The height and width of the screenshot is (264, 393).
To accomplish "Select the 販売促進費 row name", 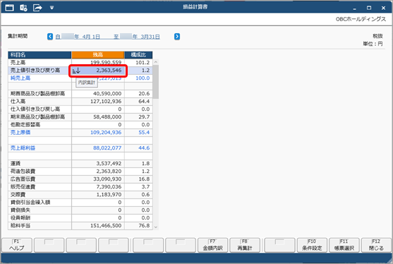I will pyautogui.click(x=23, y=187).
